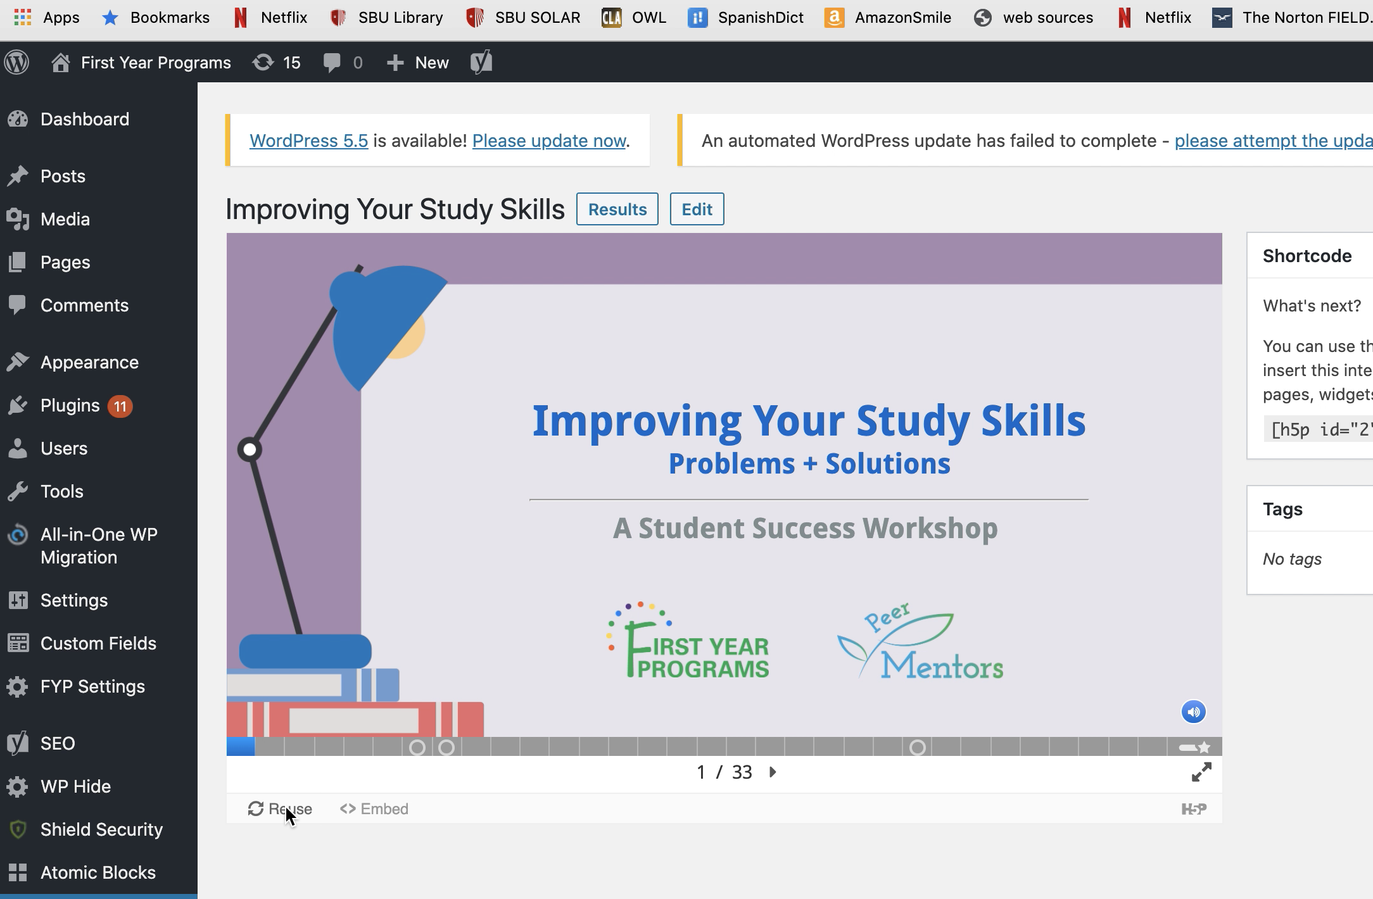The width and height of the screenshot is (1373, 899).
Task: Click the First Year Programs home icon
Action: point(60,62)
